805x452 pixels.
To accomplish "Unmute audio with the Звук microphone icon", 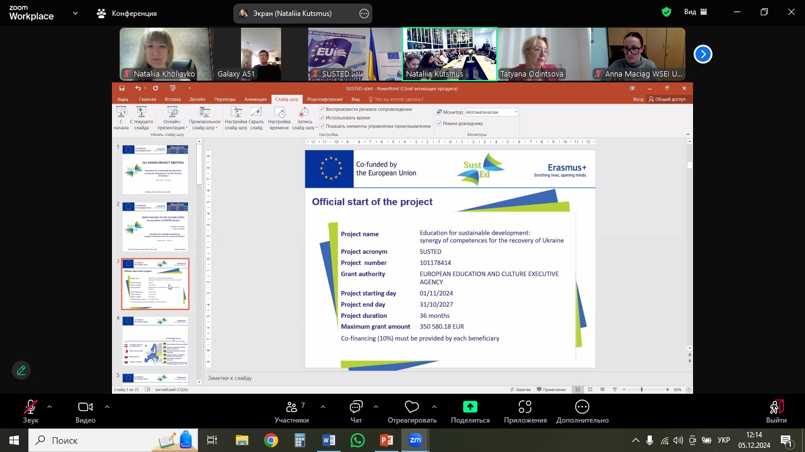I will 31,407.
